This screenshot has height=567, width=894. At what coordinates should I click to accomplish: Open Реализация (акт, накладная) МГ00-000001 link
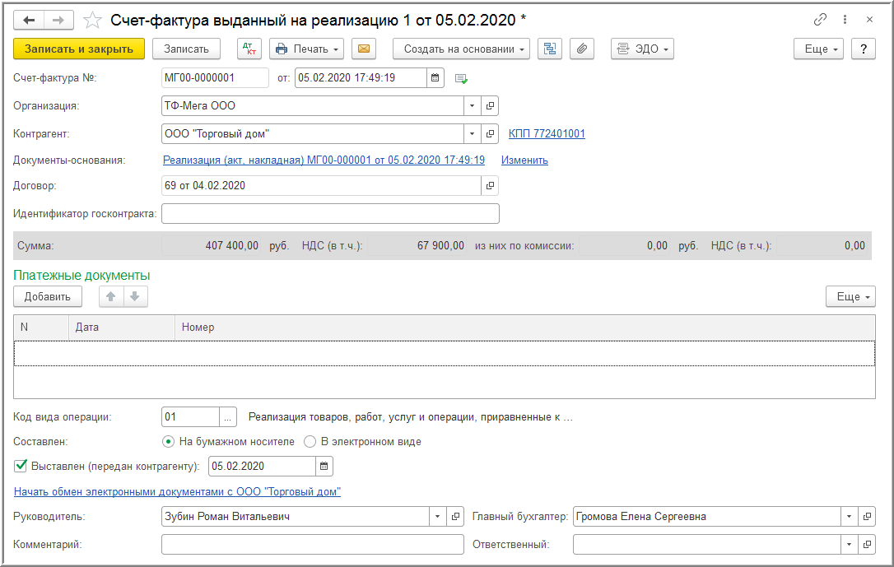pos(324,160)
